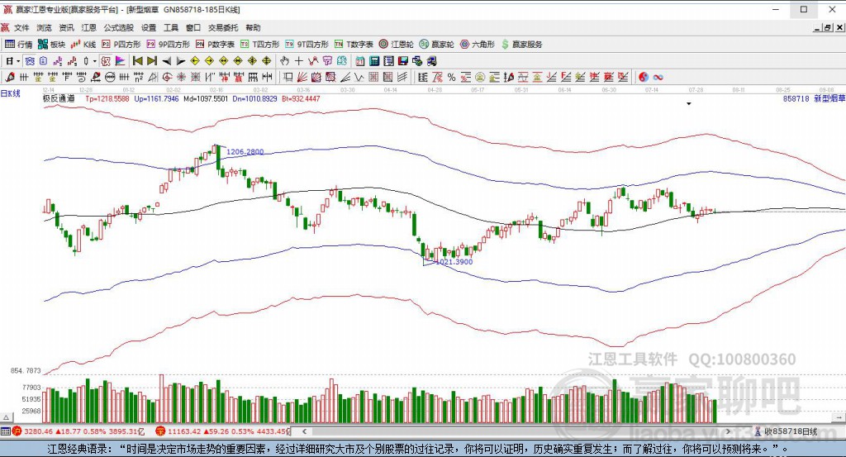Open the 交易委托 menu
Viewport: 846px width, 457px height.
click(x=223, y=27)
